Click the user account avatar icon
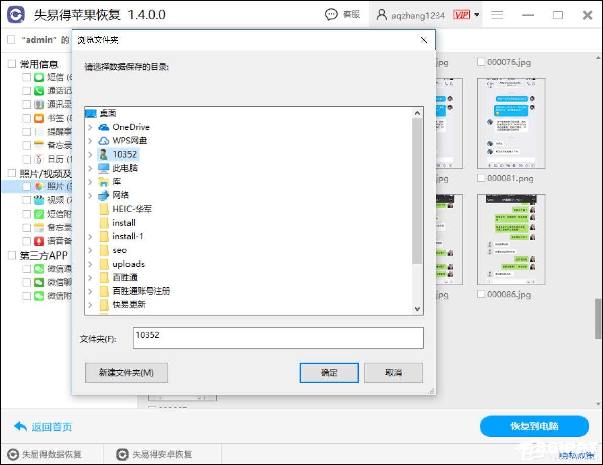 click(x=381, y=15)
